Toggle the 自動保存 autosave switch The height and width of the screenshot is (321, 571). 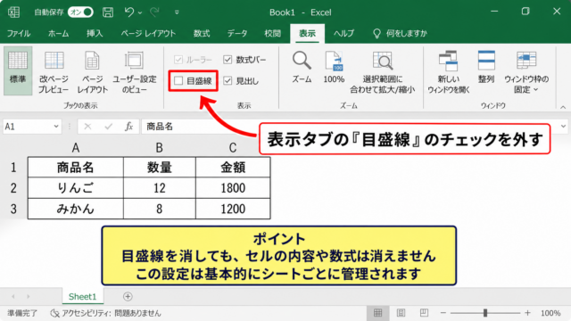[x=80, y=12]
